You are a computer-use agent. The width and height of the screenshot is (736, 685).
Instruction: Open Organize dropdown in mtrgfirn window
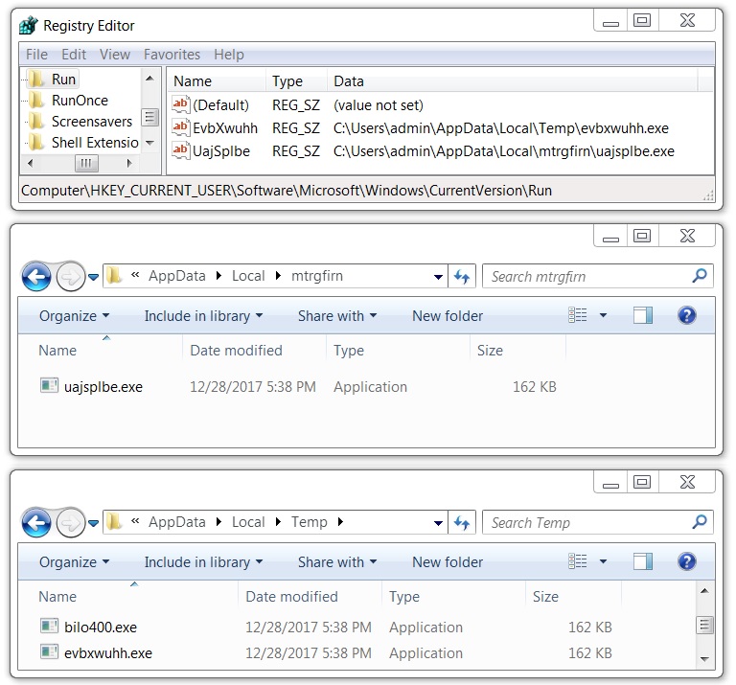click(x=74, y=316)
